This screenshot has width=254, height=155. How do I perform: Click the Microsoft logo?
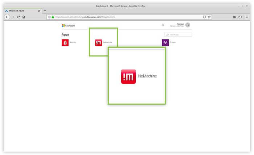[68, 26]
